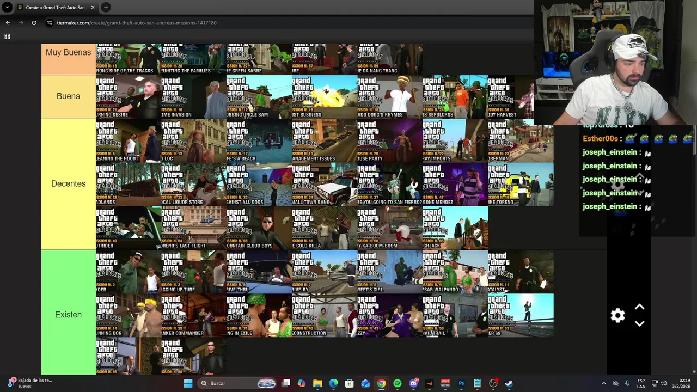Screen dimensions: 697x392
Task: Click the Buena tier label
Action: (x=68, y=96)
